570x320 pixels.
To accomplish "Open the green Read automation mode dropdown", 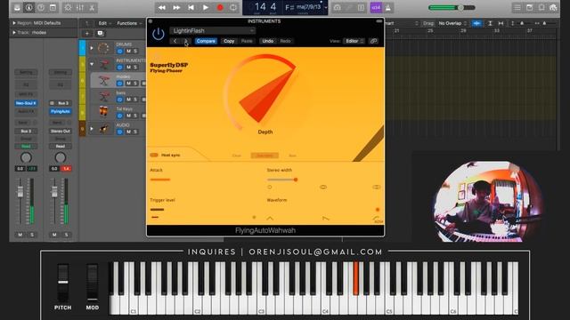I will [x=26, y=146].
